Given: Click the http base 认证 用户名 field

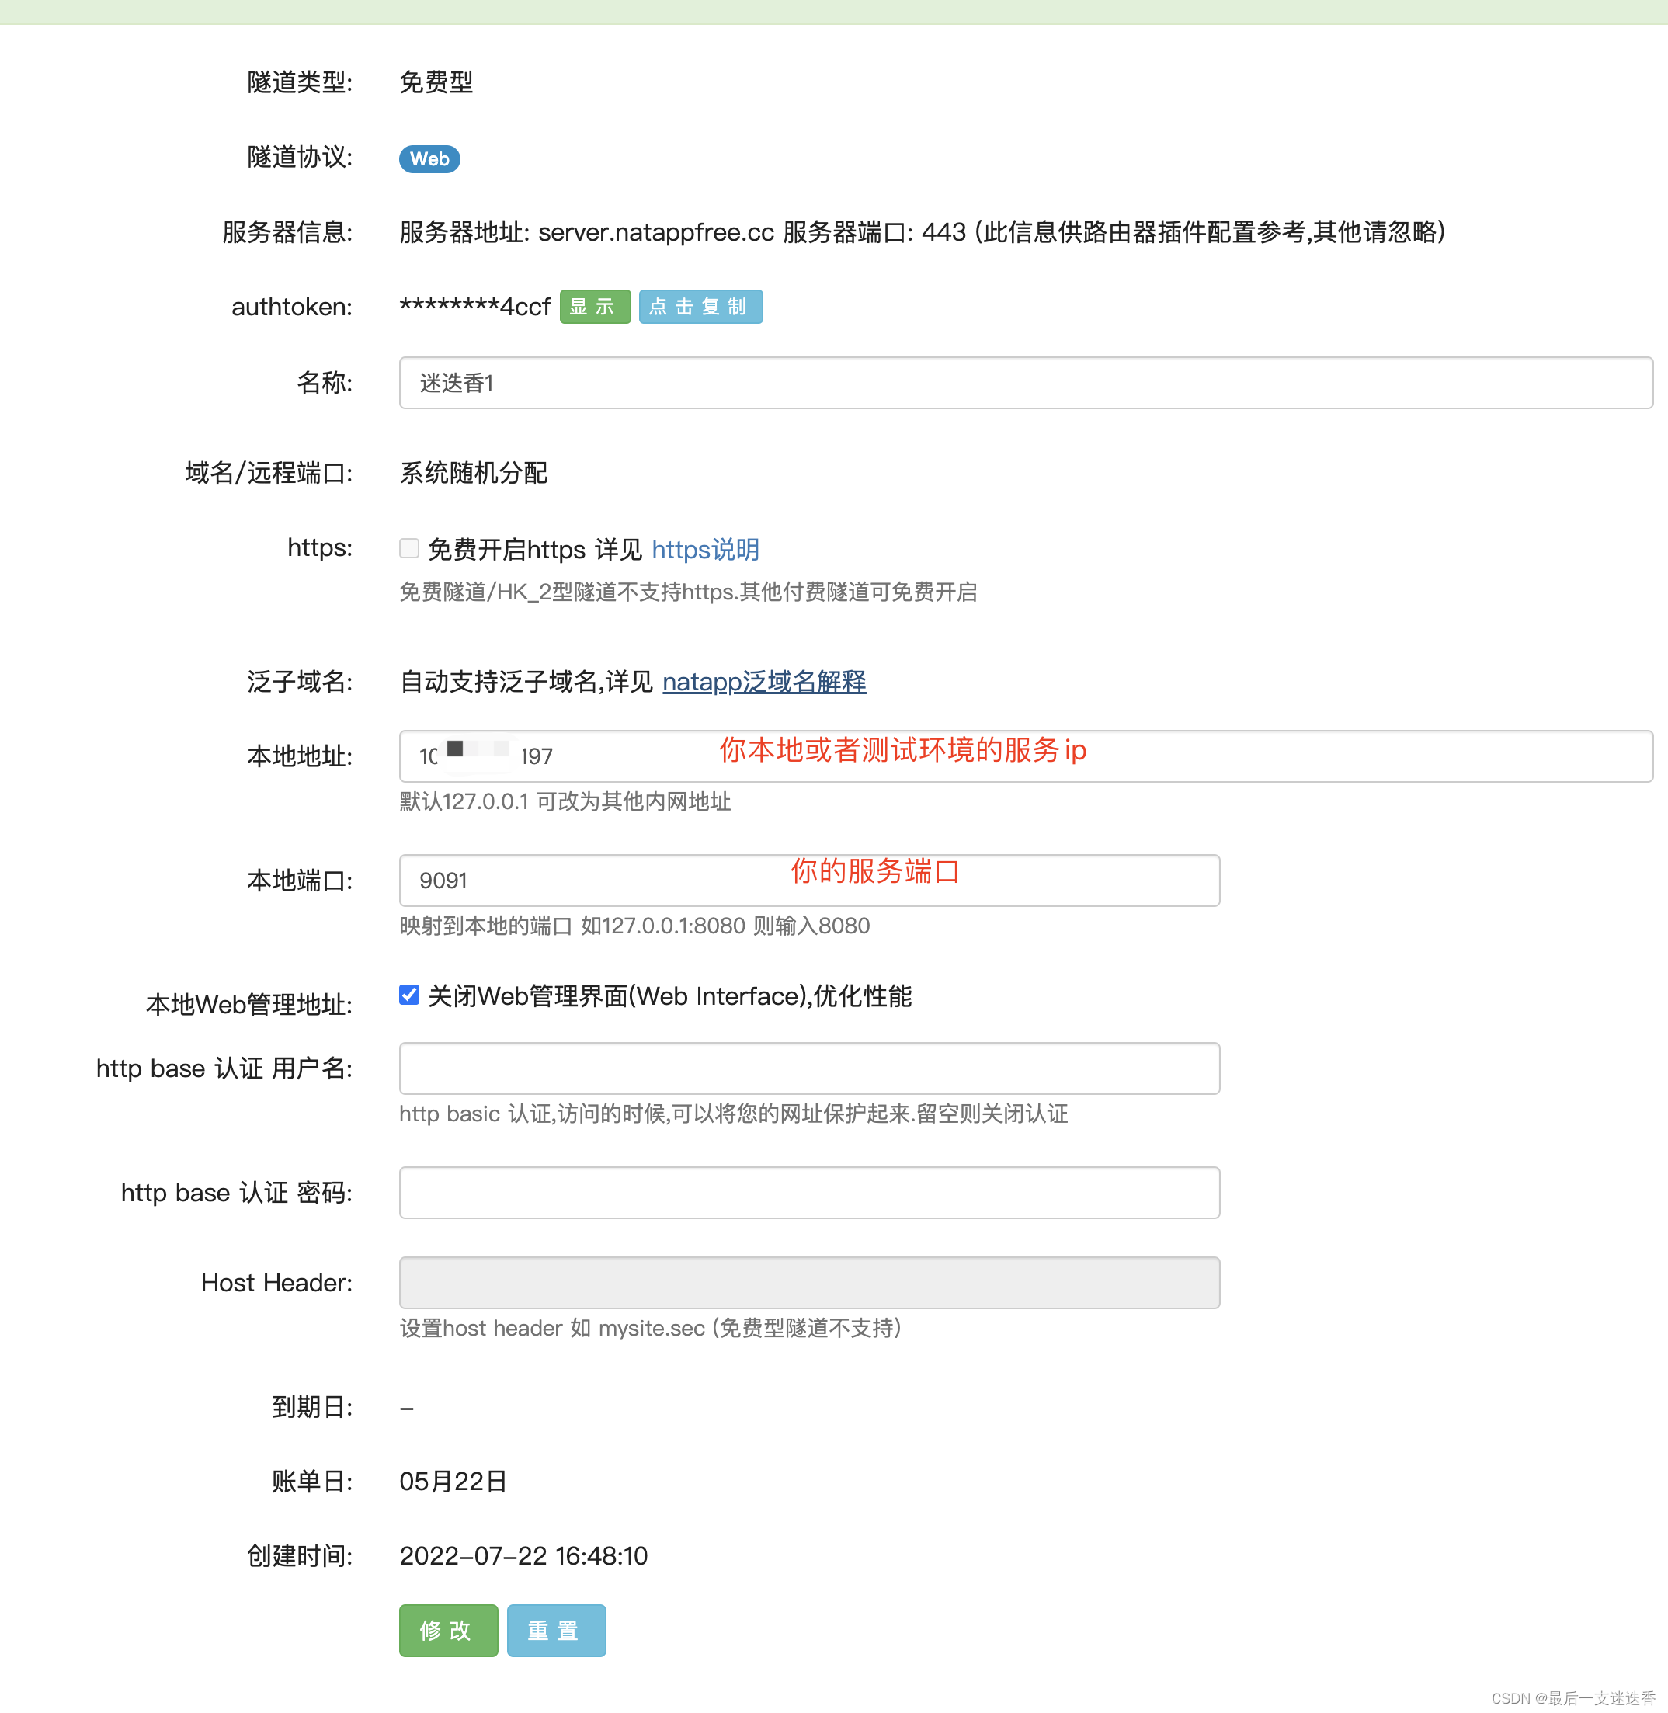Looking at the screenshot, I should 808,1068.
